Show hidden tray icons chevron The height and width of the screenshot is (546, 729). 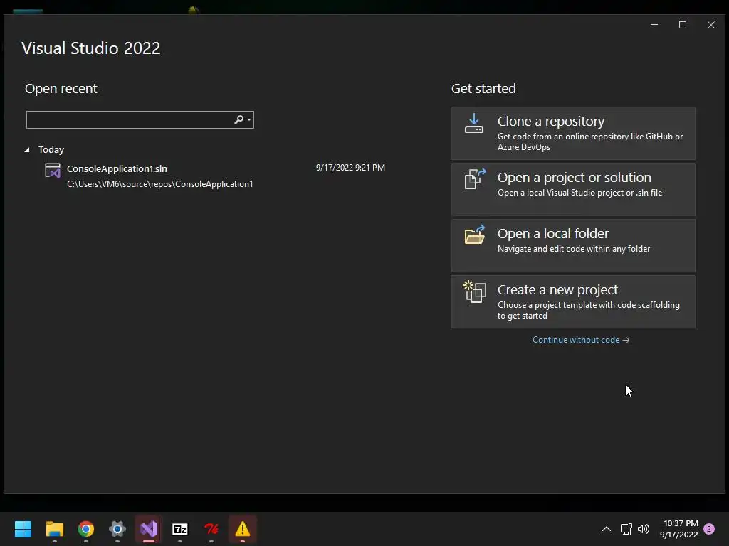(x=607, y=529)
